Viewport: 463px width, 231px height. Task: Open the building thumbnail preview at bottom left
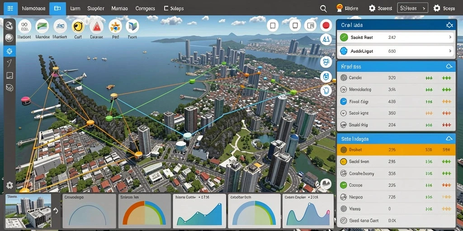(x=28, y=210)
